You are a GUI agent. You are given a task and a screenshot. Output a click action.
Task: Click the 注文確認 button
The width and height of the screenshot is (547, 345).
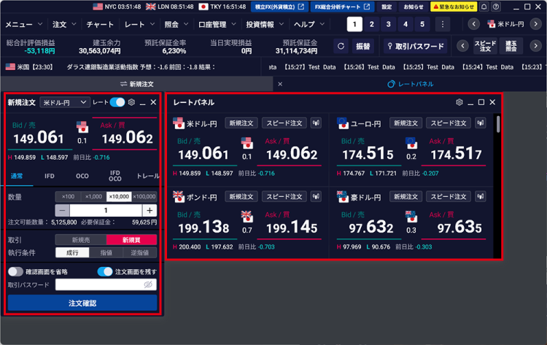[x=82, y=303]
